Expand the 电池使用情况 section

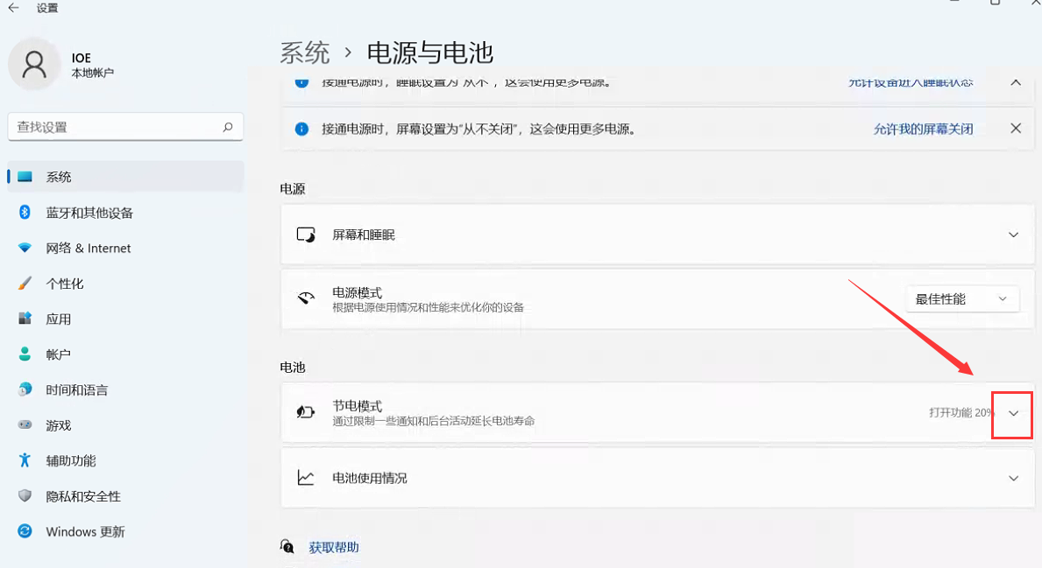point(1013,477)
